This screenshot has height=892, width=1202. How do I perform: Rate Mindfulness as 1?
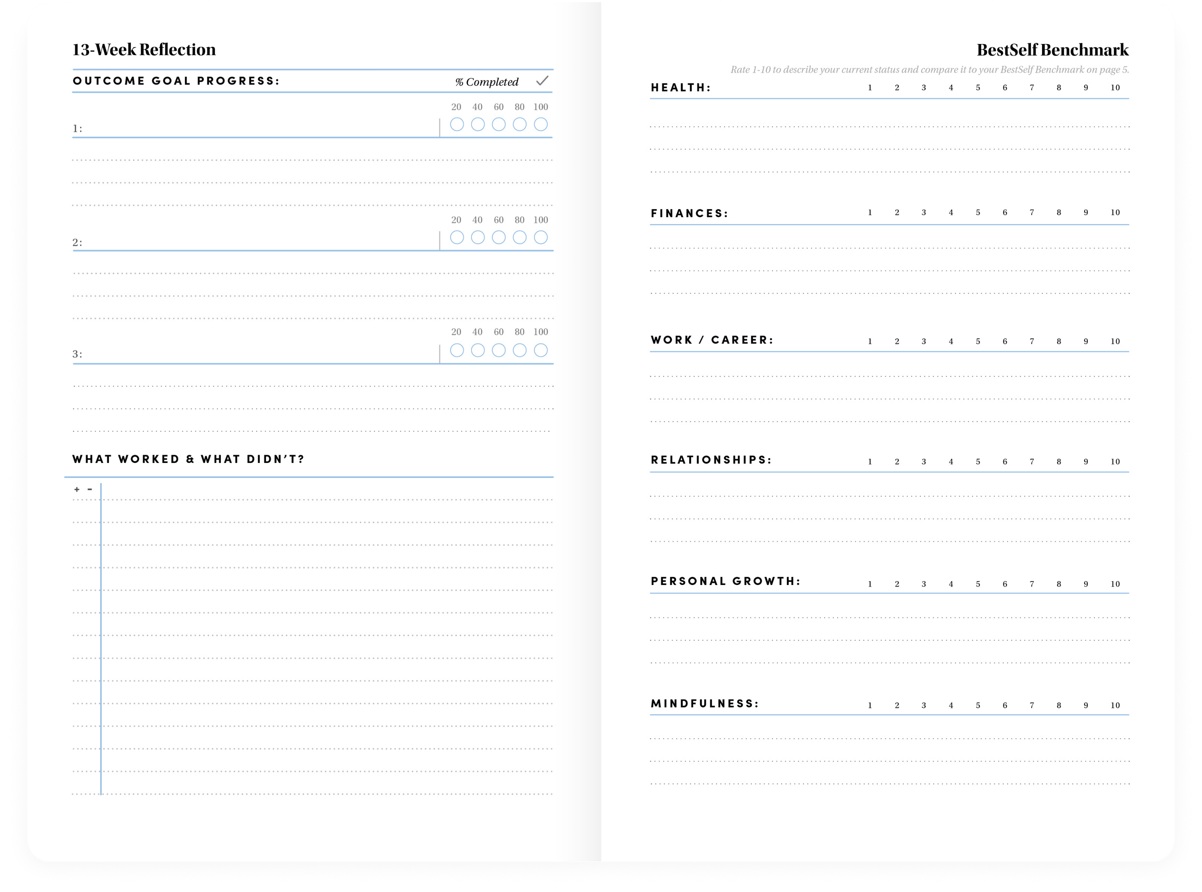coord(870,706)
